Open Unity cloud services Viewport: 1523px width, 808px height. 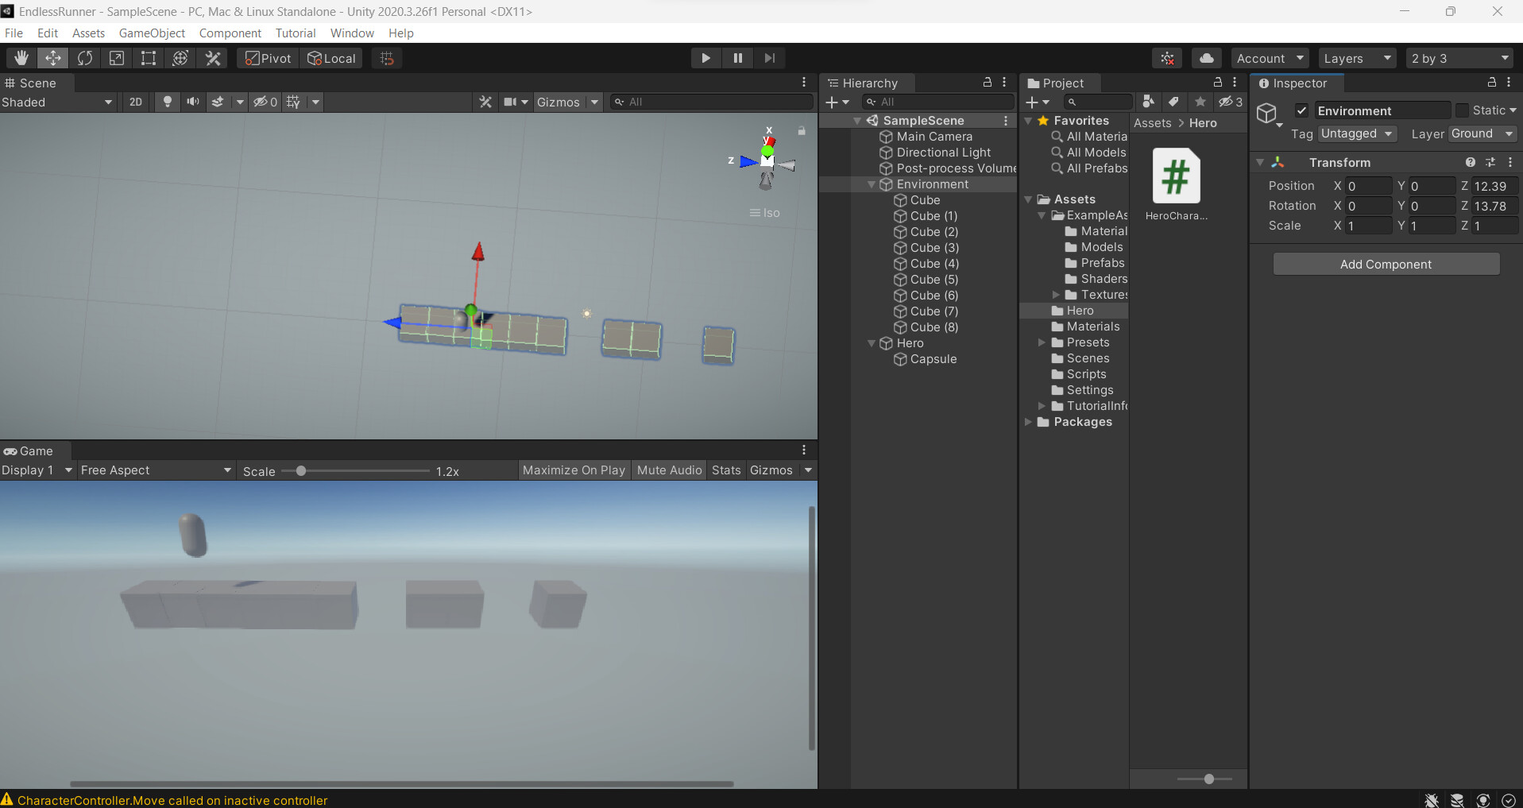click(1206, 57)
